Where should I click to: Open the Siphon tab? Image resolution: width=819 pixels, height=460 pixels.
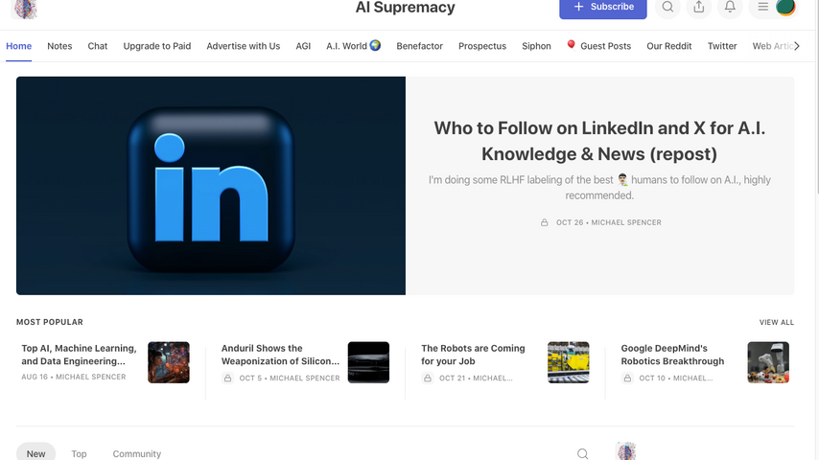click(536, 46)
